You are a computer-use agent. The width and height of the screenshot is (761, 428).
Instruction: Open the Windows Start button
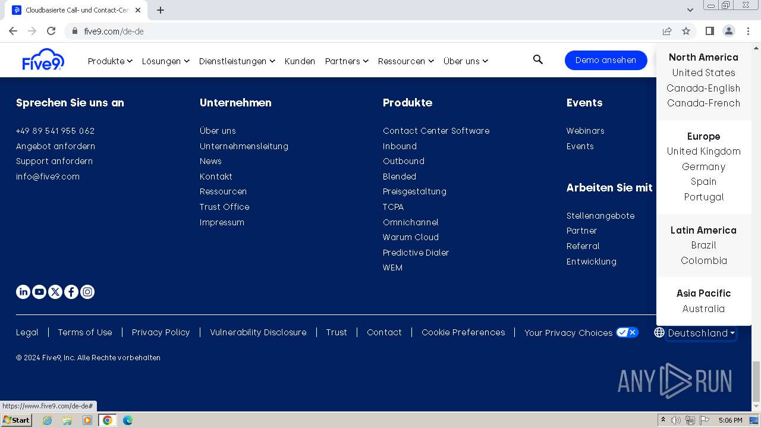16,420
